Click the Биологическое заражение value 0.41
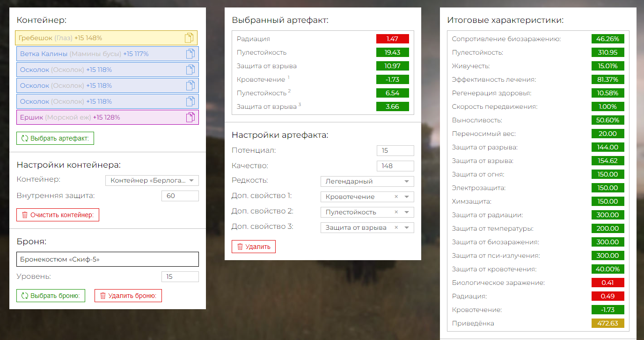This screenshot has width=644, height=340. pyautogui.click(x=608, y=283)
